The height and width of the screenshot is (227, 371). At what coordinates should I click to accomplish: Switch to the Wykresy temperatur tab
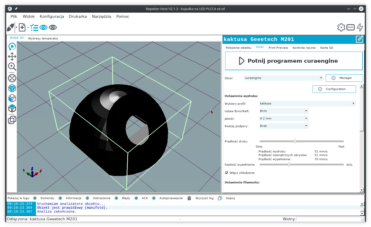pyautogui.click(x=43, y=38)
